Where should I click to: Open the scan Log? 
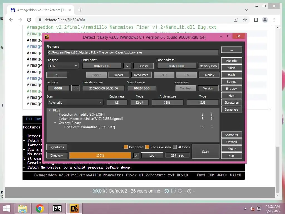click(x=152, y=155)
